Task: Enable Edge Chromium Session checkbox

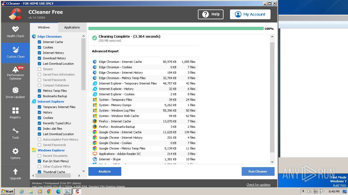Action: [x=39, y=69]
